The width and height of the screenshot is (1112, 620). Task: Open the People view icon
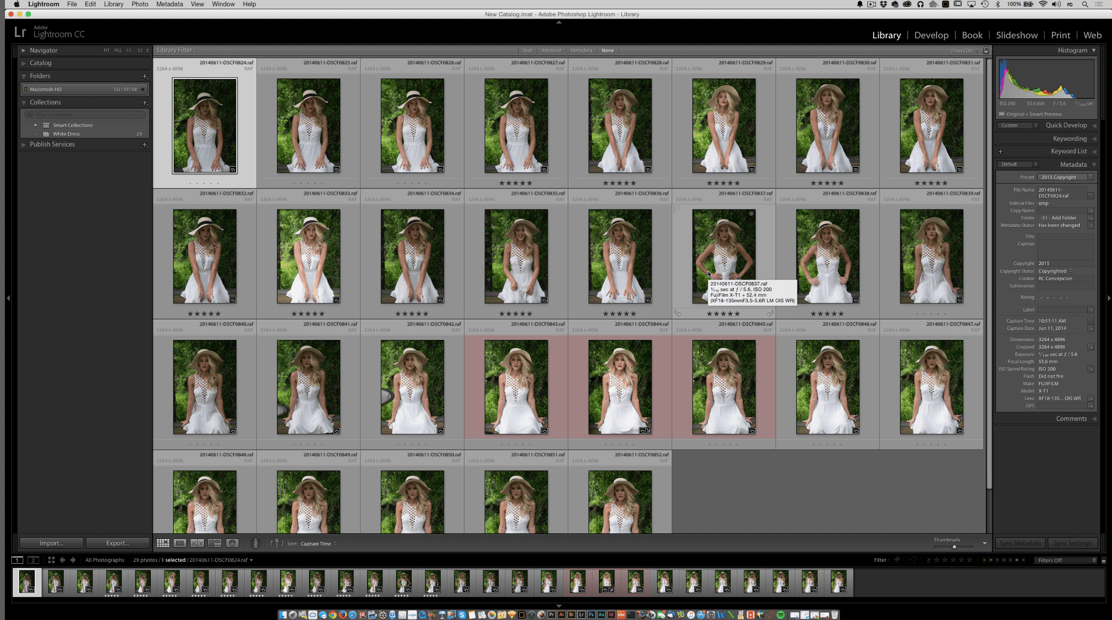pos(232,543)
